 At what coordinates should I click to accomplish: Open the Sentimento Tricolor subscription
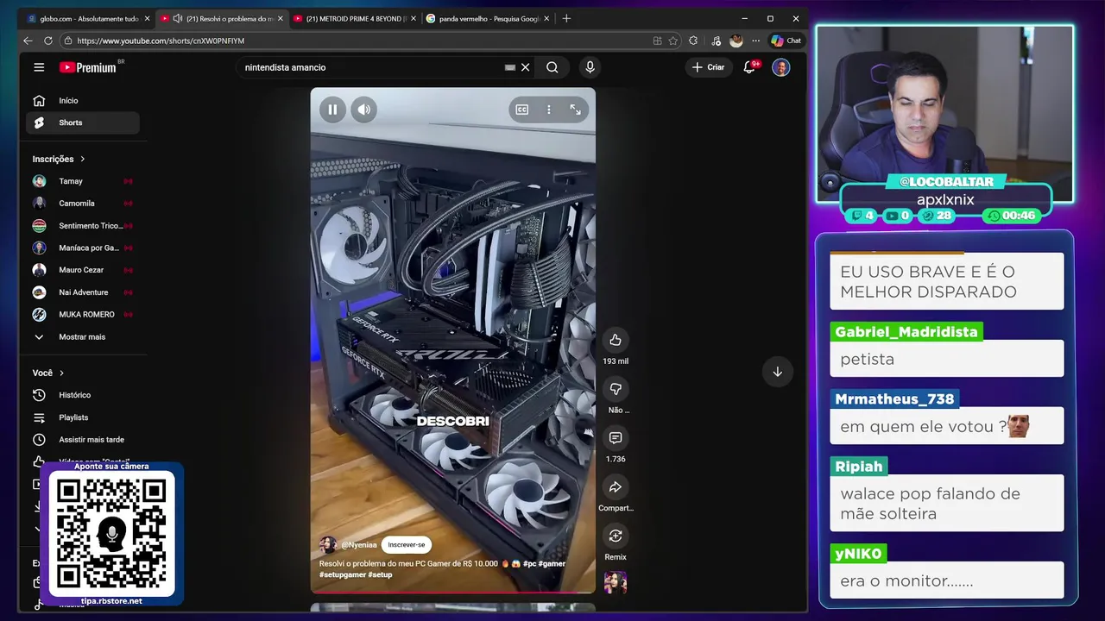click(x=83, y=226)
